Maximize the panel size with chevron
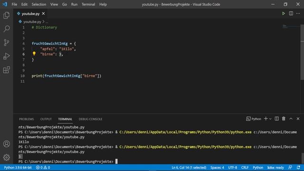 click(291, 119)
